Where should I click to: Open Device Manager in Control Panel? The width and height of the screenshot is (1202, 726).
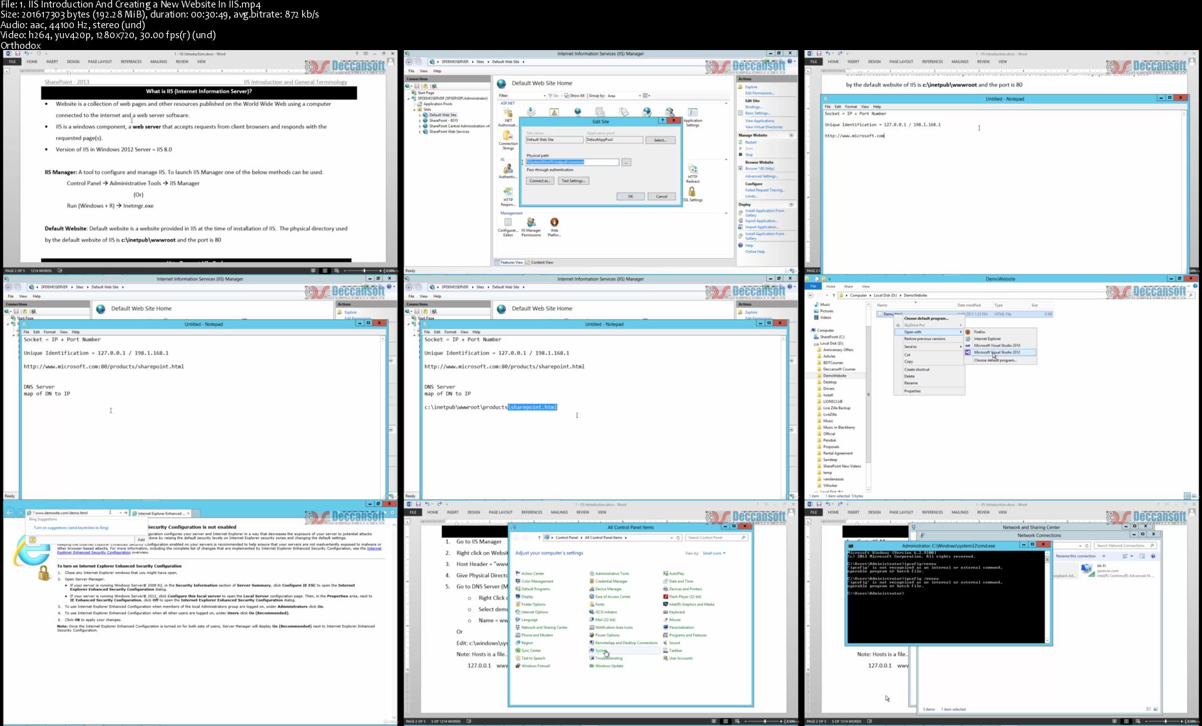(x=605, y=589)
